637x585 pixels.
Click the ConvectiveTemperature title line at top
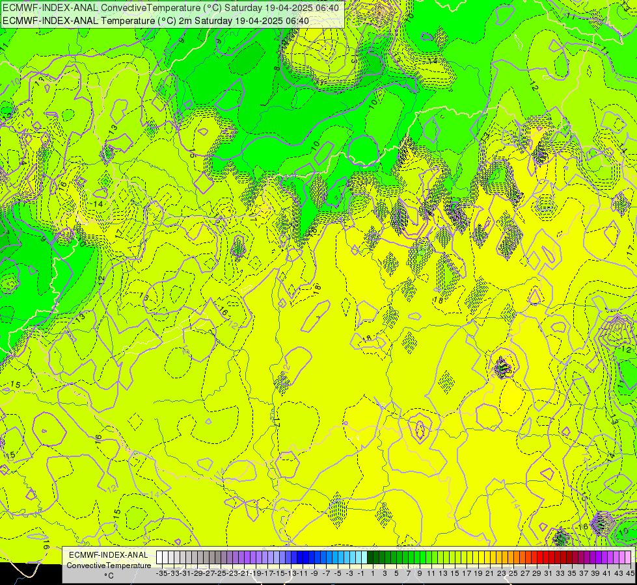tap(170, 8)
